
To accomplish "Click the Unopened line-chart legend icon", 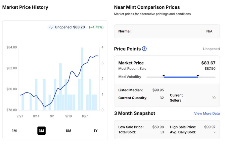I will (x=51, y=27).
